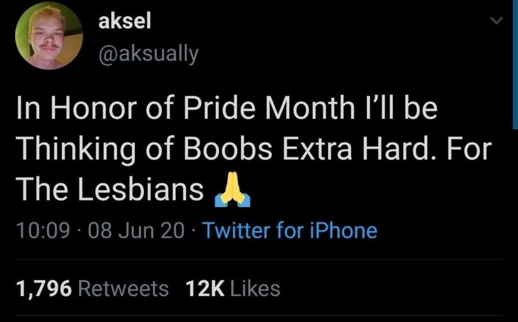Open the display name aksel
The width and height of the screenshot is (518, 322).
(x=125, y=22)
